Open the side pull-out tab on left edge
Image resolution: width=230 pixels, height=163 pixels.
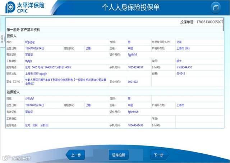(x=2, y=39)
